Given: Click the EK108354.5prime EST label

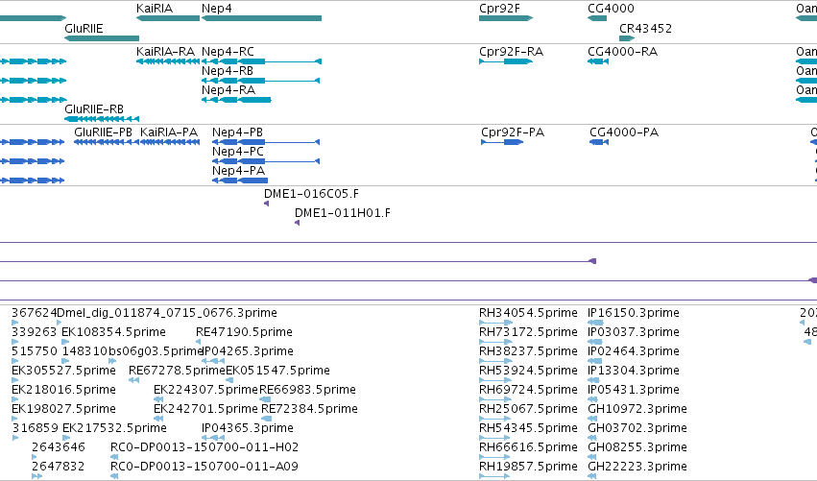Looking at the screenshot, I should pyautogui.click(x=113, y=332).
